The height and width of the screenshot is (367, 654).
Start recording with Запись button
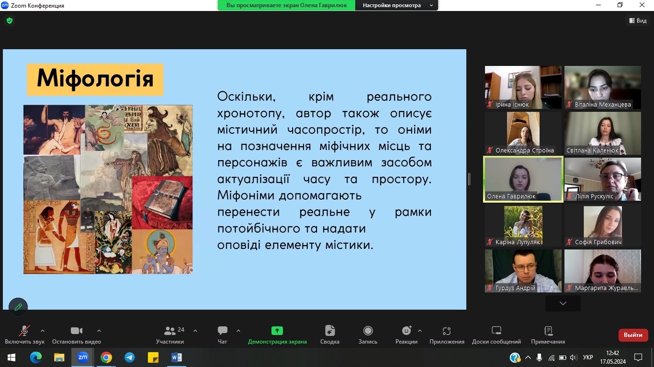coord(368,335)
